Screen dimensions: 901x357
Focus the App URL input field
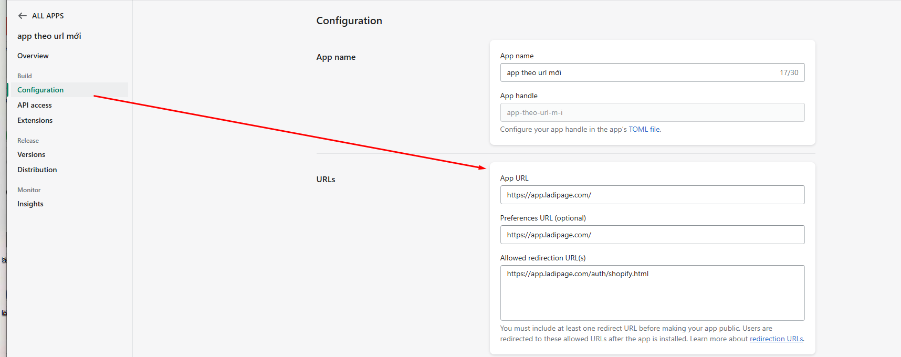pyautogui.click(x=652, y=195)
